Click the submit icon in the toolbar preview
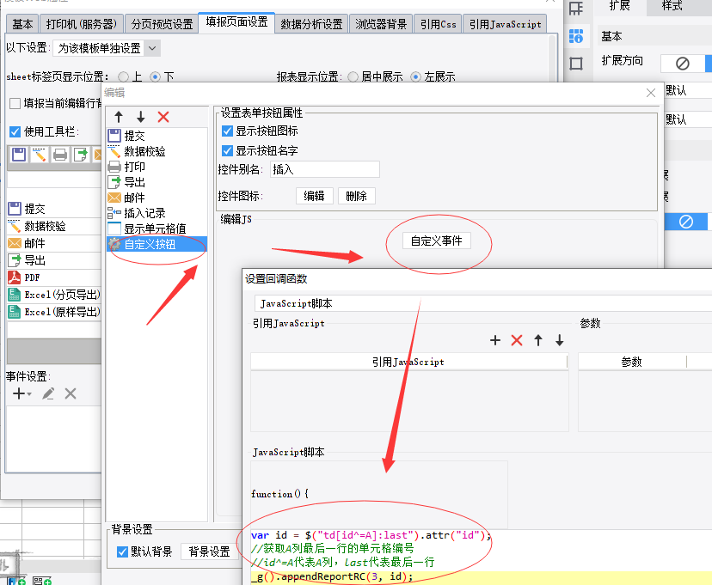The width and height of the screenshot is (712, 585). point(19,155)
